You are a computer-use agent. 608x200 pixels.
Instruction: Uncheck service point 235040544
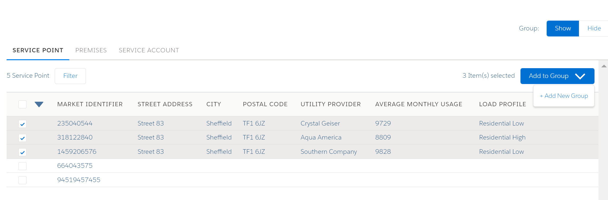(22, 123)
